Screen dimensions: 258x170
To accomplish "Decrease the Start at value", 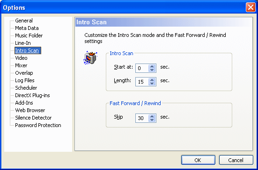I will tap(152, 70).
